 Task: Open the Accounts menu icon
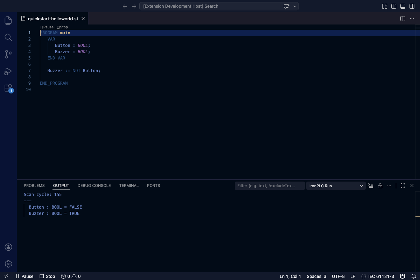coord(8,247)
